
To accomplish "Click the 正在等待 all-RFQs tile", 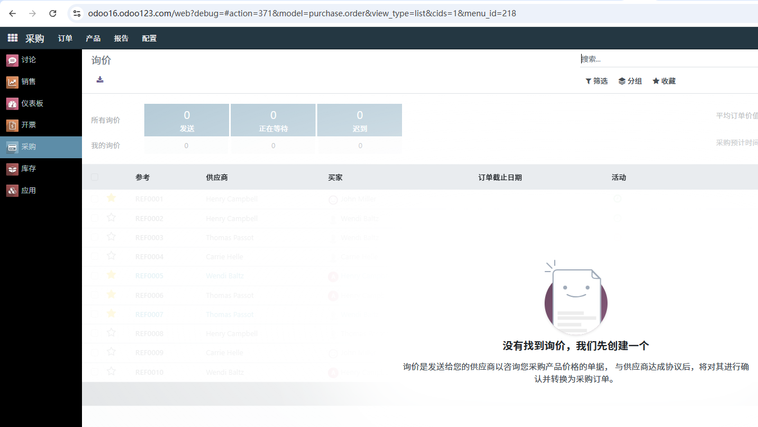I will pos(273,120).
